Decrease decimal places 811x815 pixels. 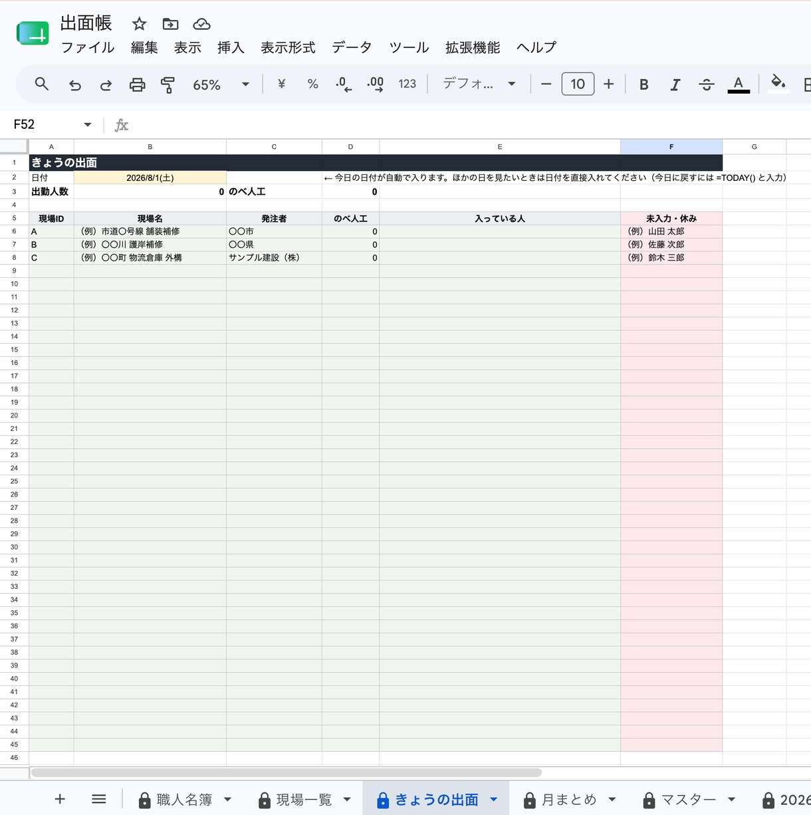[343, 84]
